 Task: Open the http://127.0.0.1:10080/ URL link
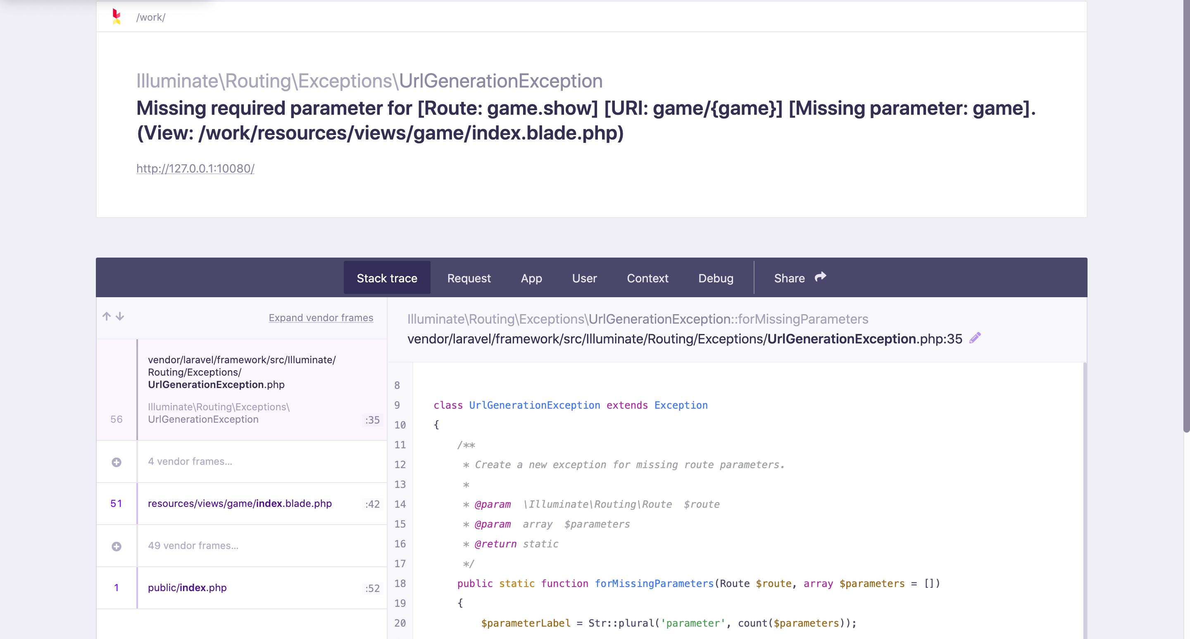(x=195, y=168)
